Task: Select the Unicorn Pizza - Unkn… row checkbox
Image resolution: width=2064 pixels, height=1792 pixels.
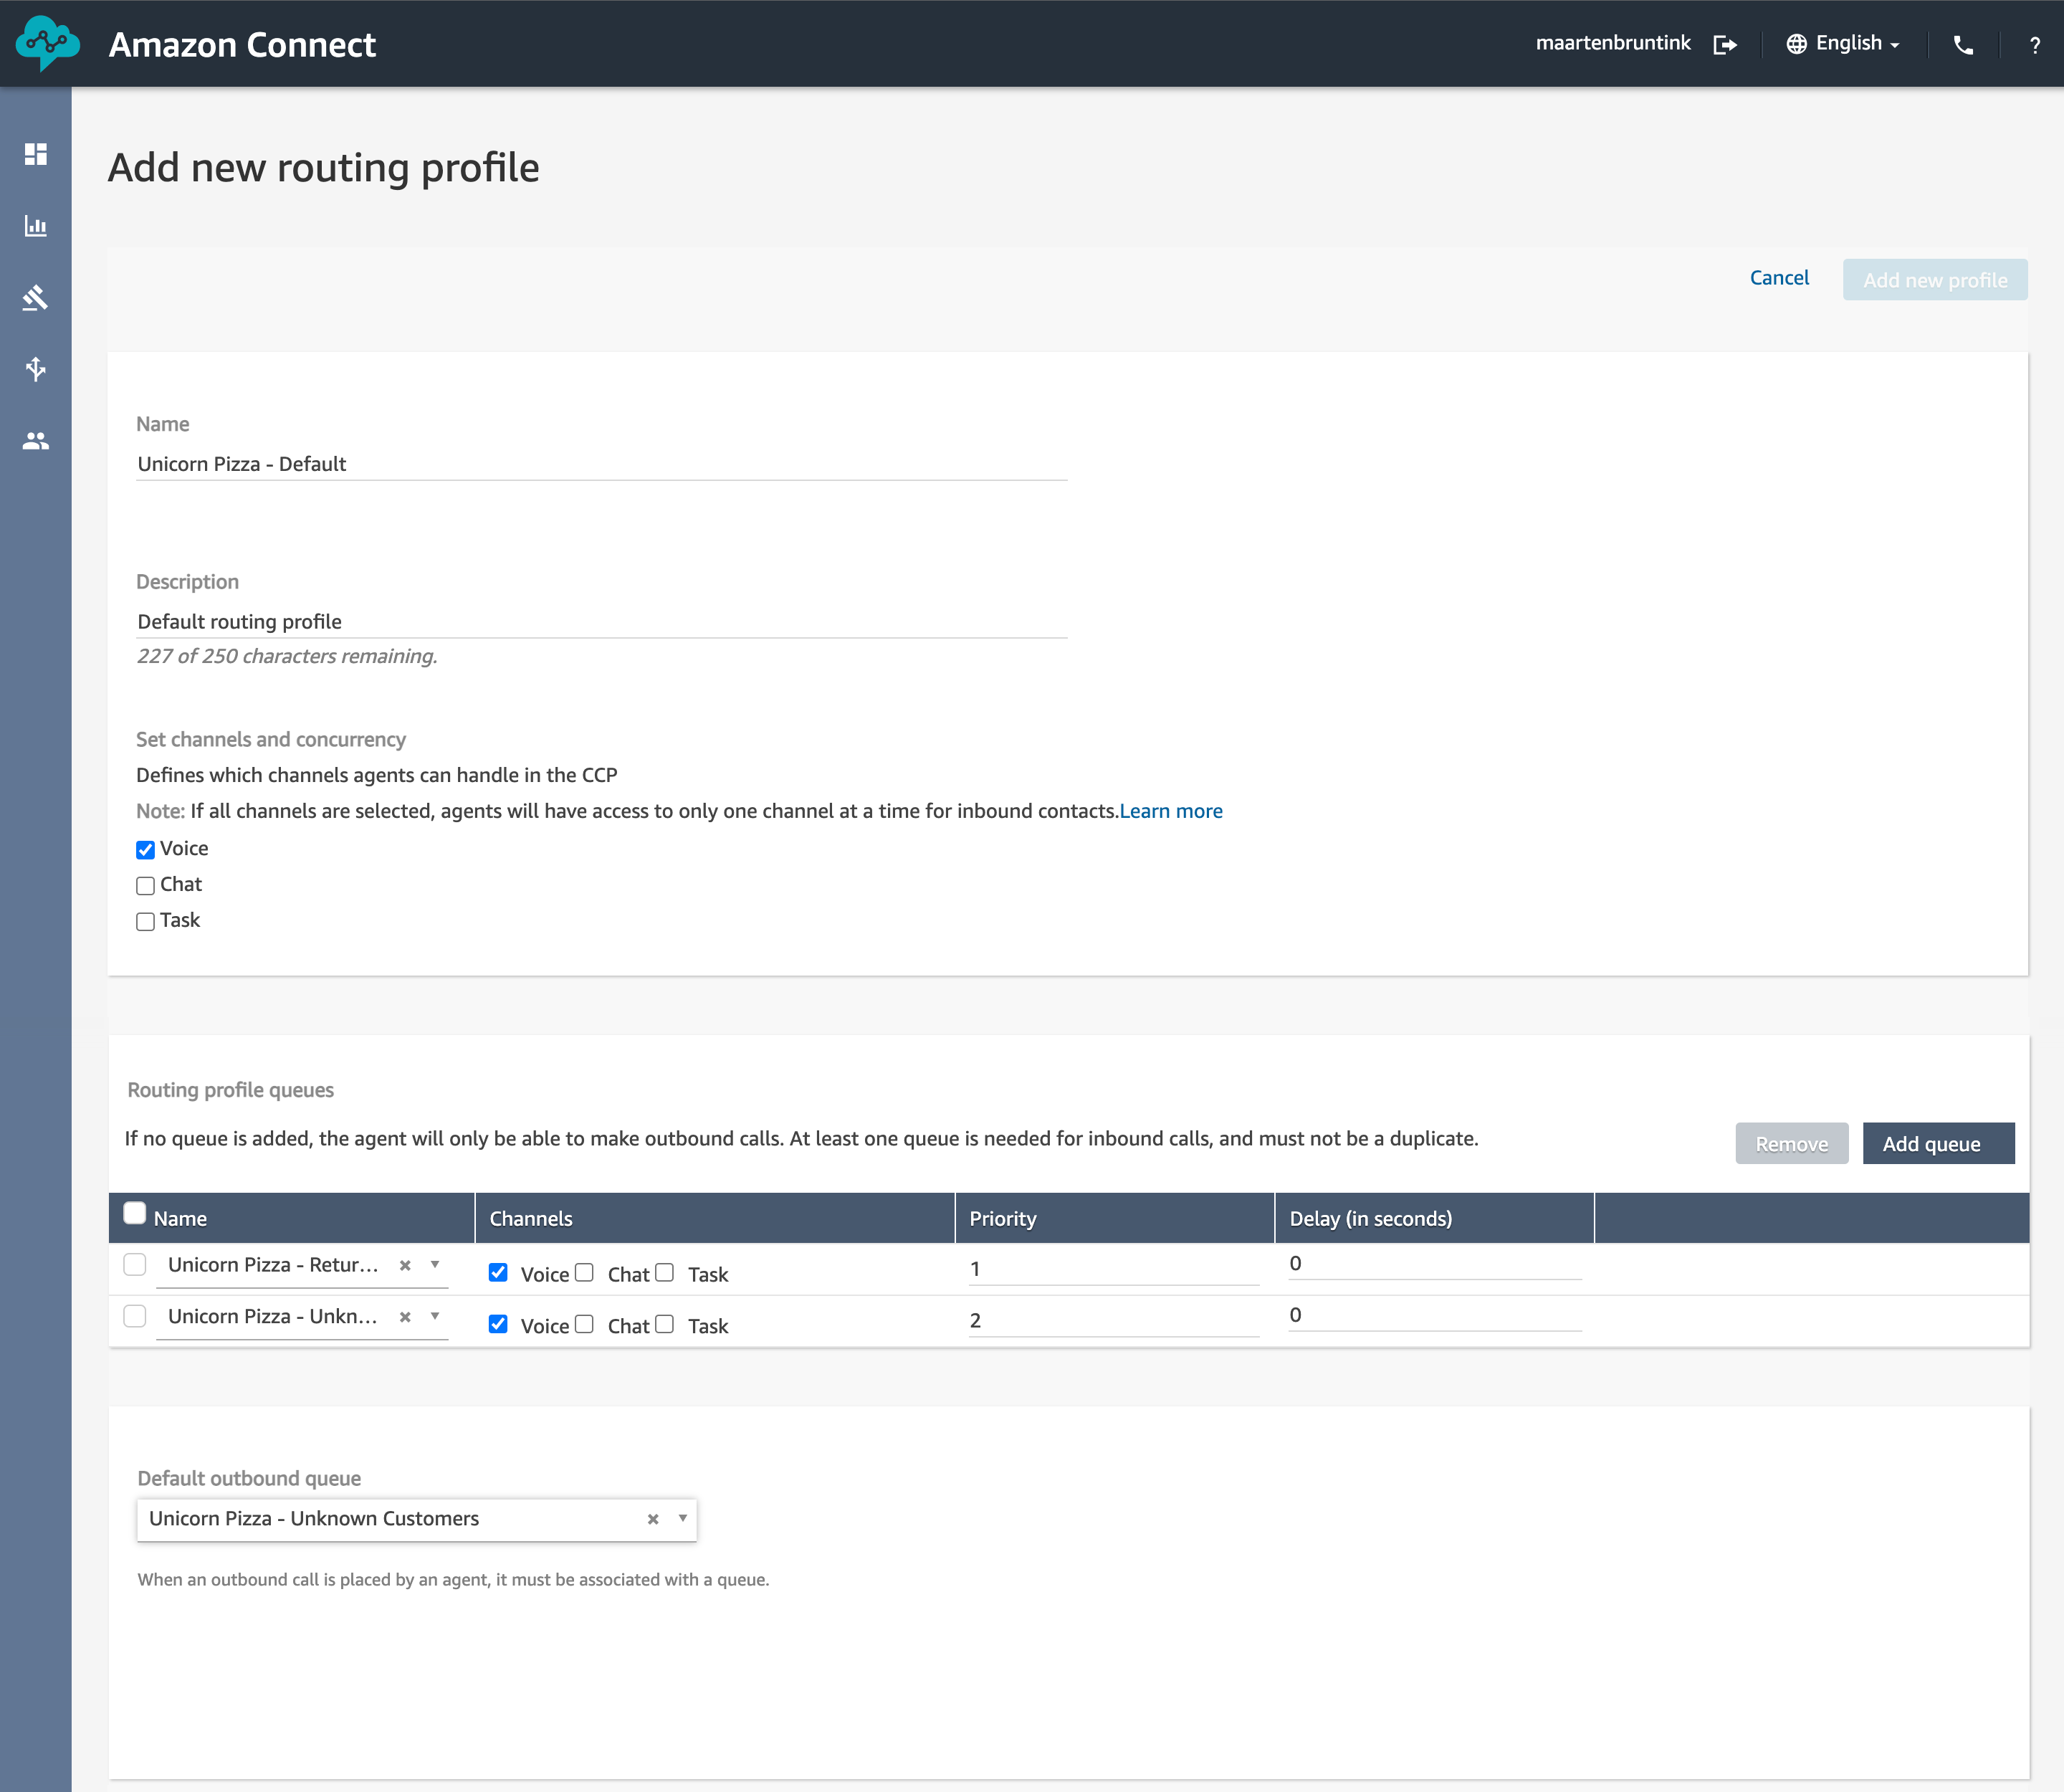Action: 135,1316
